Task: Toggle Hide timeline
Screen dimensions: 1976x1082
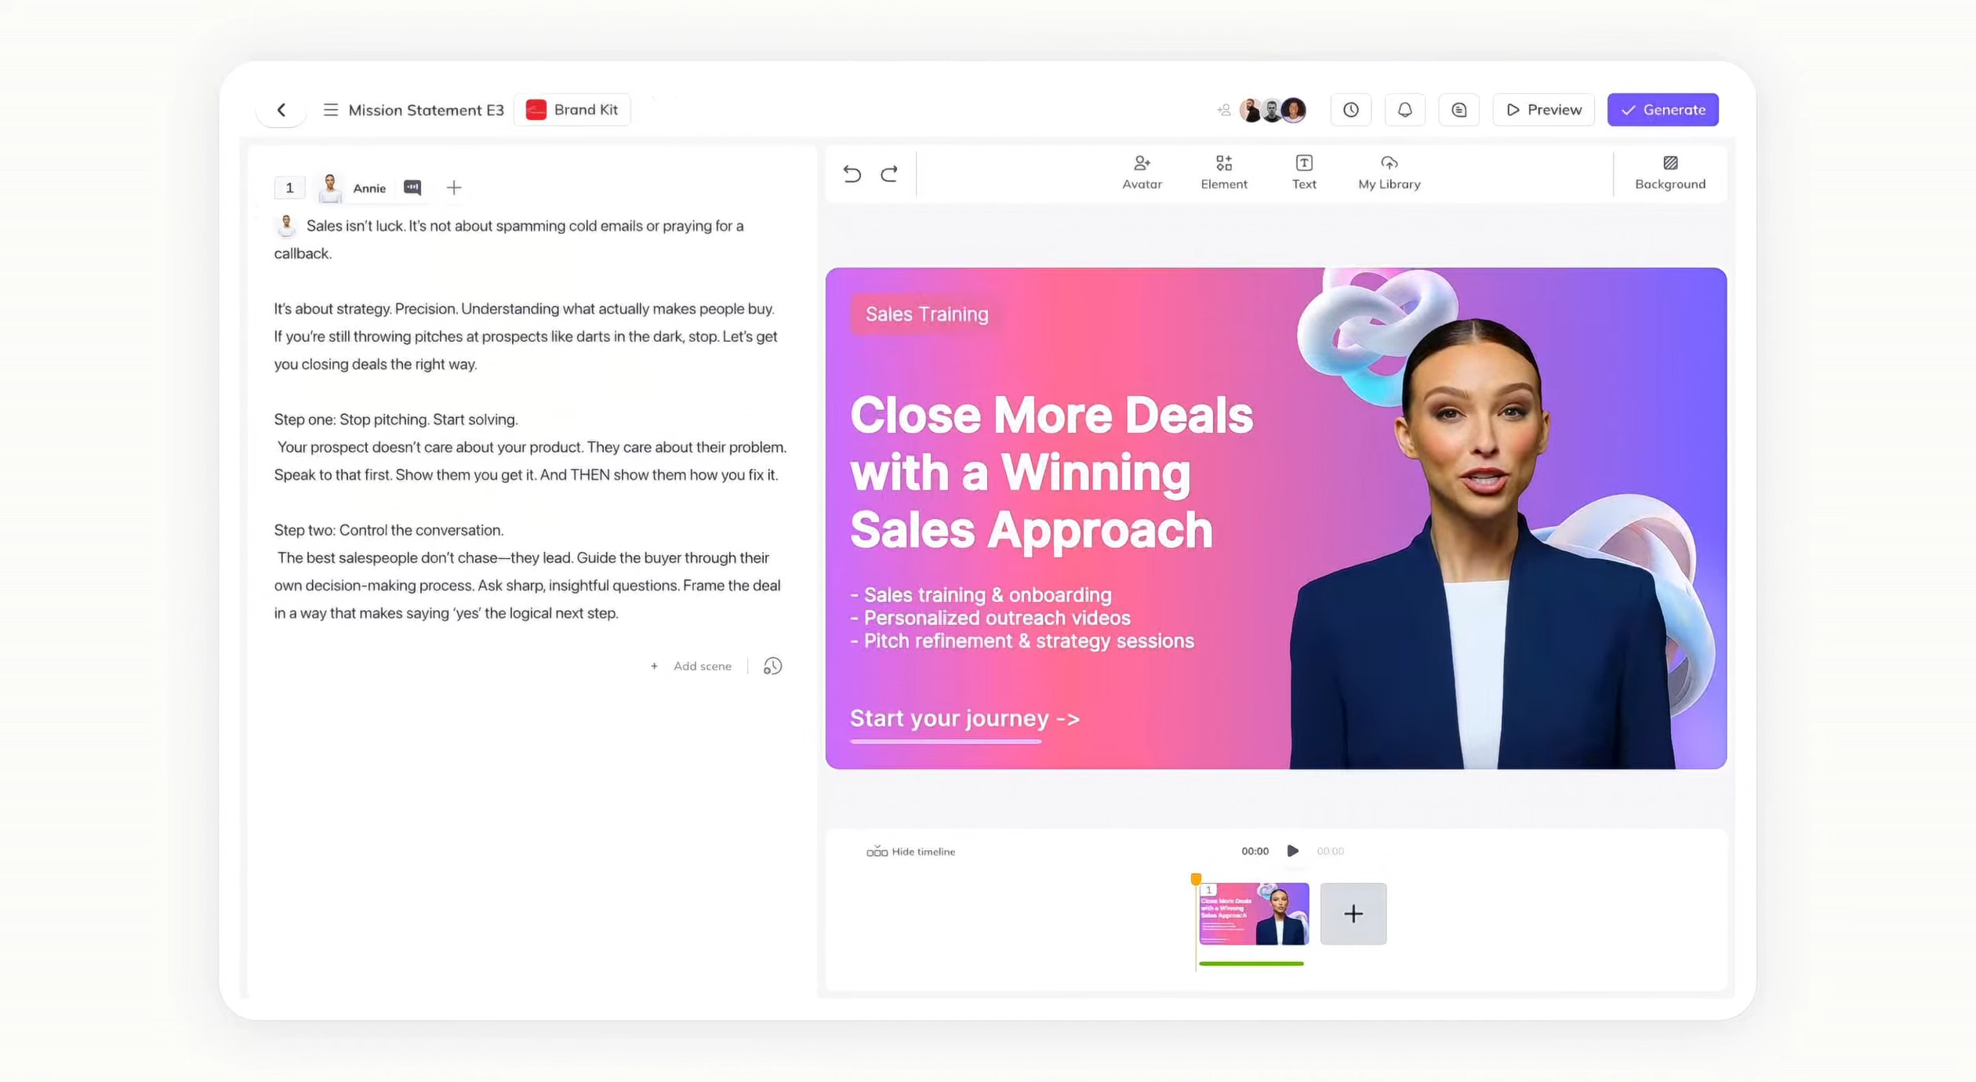Action: [x=910, y=851]
